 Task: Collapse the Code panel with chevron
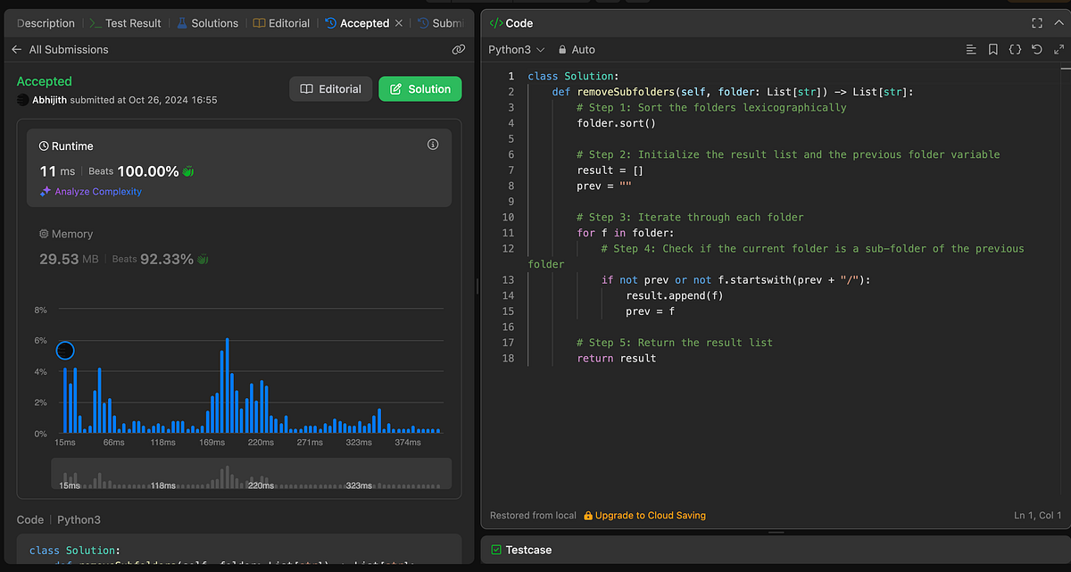point(1059,23)
